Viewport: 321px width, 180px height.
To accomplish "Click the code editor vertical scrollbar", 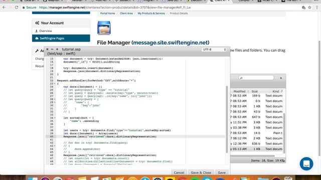I will [x=227, y=119].
